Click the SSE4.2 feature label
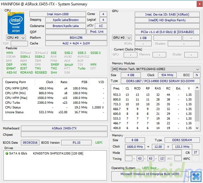This screenshot has height=183, width=203. (x=40, y=57)
